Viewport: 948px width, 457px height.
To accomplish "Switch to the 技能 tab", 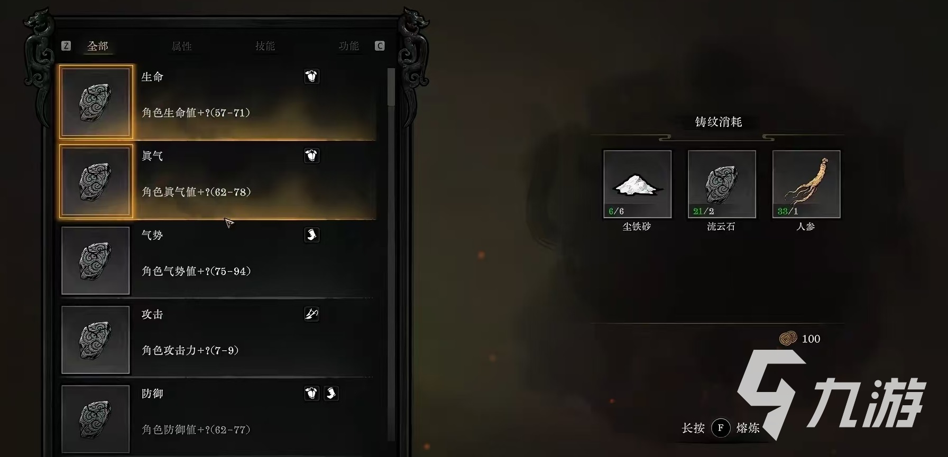I will pyautogui.click(x=265, y=46).
